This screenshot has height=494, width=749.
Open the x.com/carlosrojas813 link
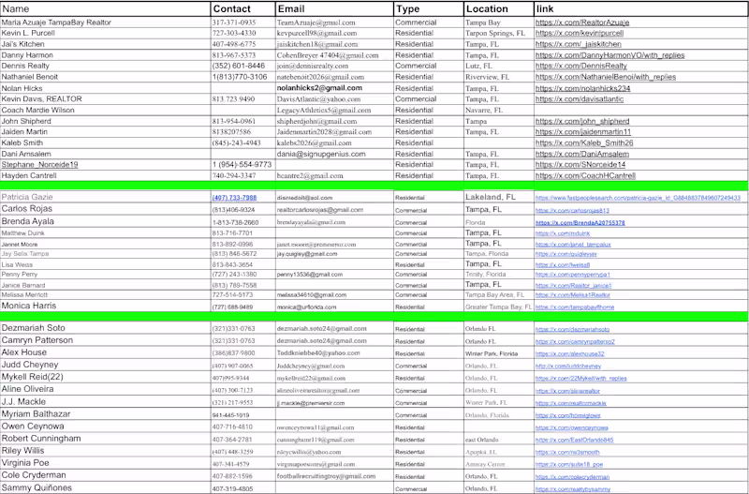(x=572, y=210)
